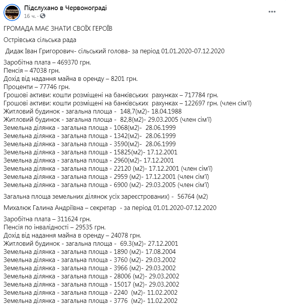Image resolution: width=286 pixels, height=306 pixels.
Task: Click the land plot 28006 м2 line
Action: [x=91, y=276]
